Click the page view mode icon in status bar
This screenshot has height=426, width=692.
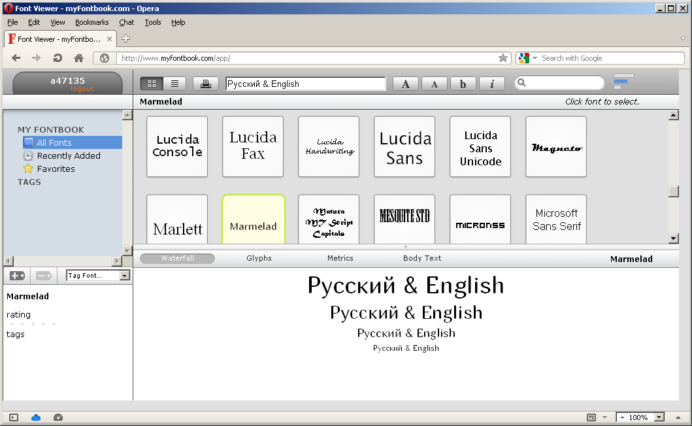coord(591,417)
